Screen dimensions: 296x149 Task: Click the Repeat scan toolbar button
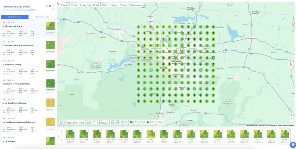(64, 5)
